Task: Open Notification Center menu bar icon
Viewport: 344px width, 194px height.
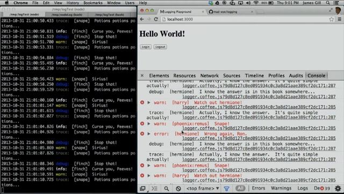Action: click(336, 3)
